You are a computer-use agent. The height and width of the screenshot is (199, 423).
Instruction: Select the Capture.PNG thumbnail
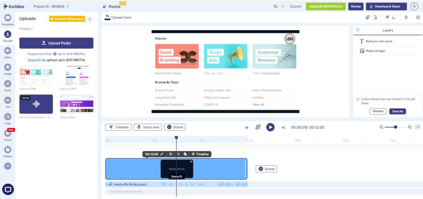point(76,104)
